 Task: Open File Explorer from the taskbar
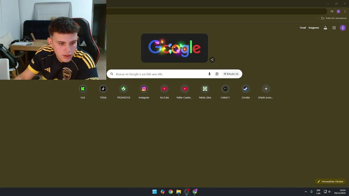(x=179, y=192)
